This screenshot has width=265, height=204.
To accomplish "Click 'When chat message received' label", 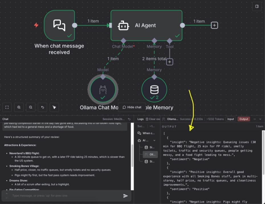I will (59, 49).
